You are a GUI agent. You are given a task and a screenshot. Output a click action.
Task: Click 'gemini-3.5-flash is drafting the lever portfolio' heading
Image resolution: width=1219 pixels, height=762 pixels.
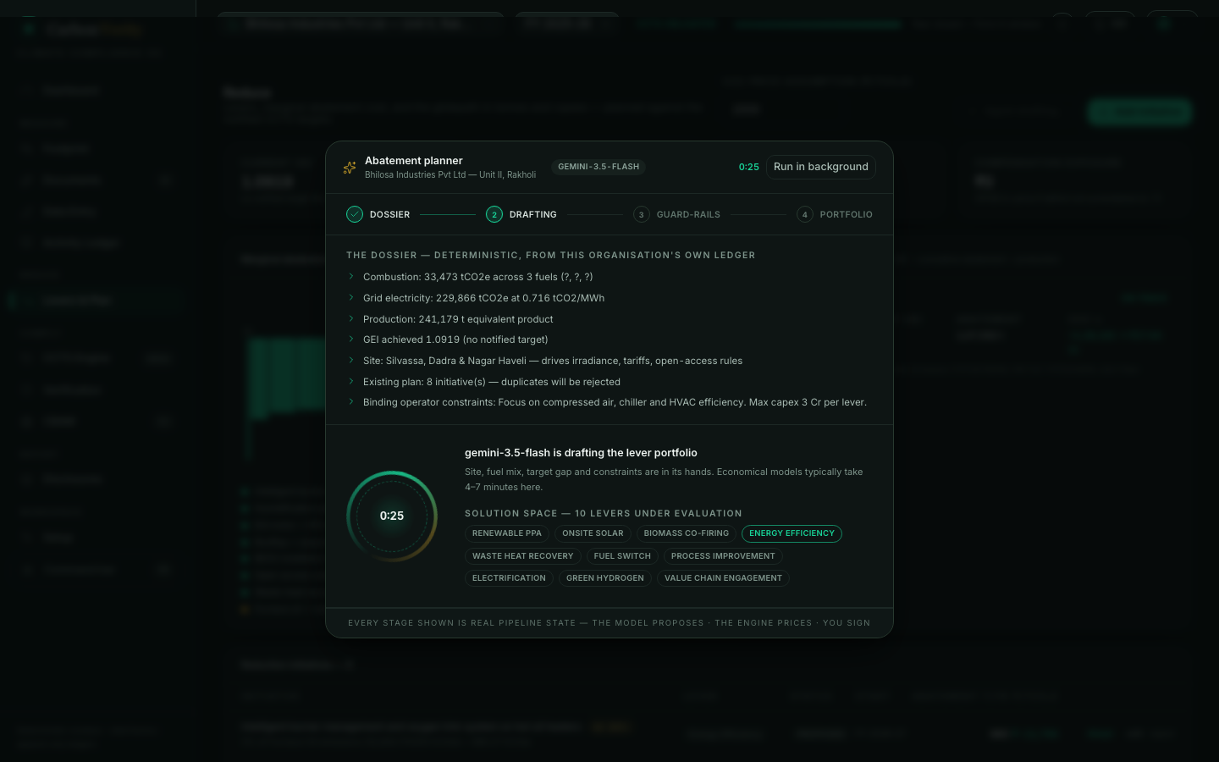click(x=581, y=453)
